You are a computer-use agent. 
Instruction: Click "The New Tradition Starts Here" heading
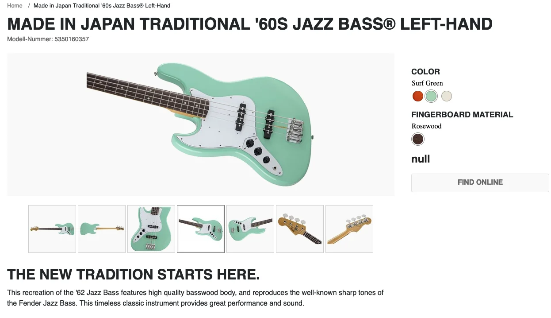pyautogui.click(x=134, y=275)
